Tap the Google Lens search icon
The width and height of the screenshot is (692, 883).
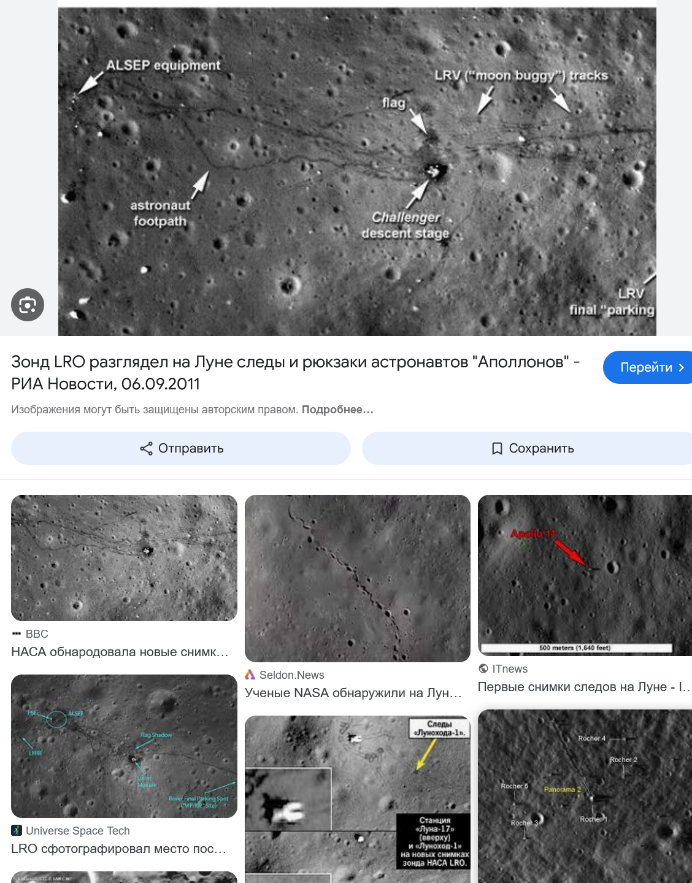28,305
